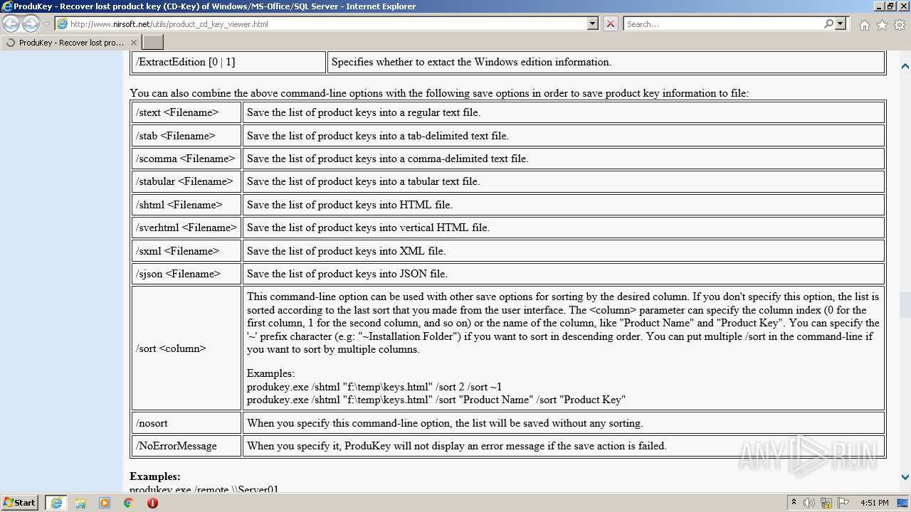
Task: Open File Explorer taskbar icon
Action: coord(80,503)
